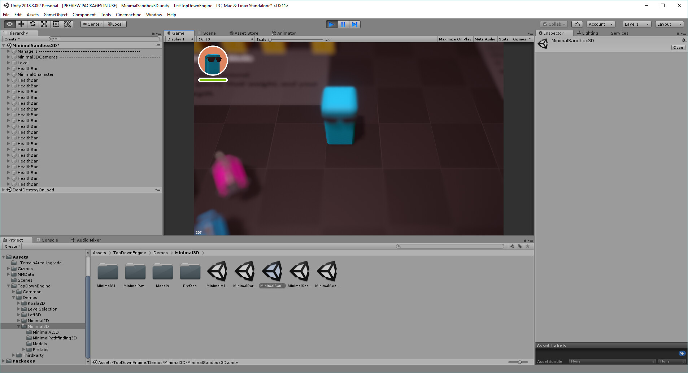This screenshot has height=373, width=688.
Task: Toggle the Stats overlay
Action: [504, 39]
